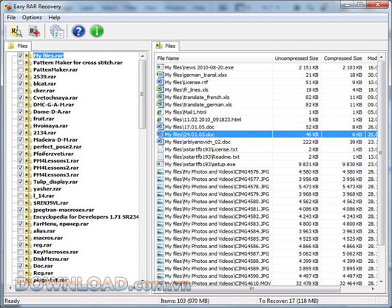The width and height of the screenshot is (392, 308).
Task: Check the PattenMaker.rar checkbox
Action: (x=21, y=69)
